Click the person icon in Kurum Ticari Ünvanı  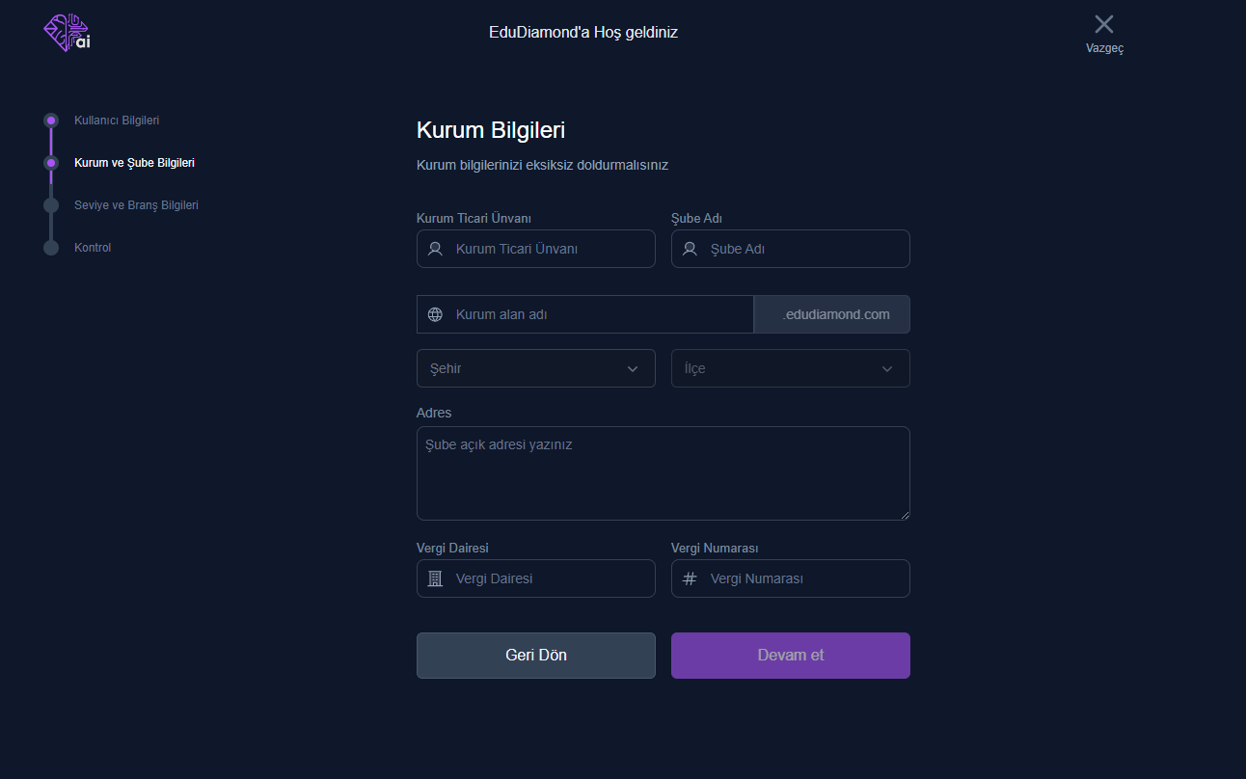pos(436,249)
